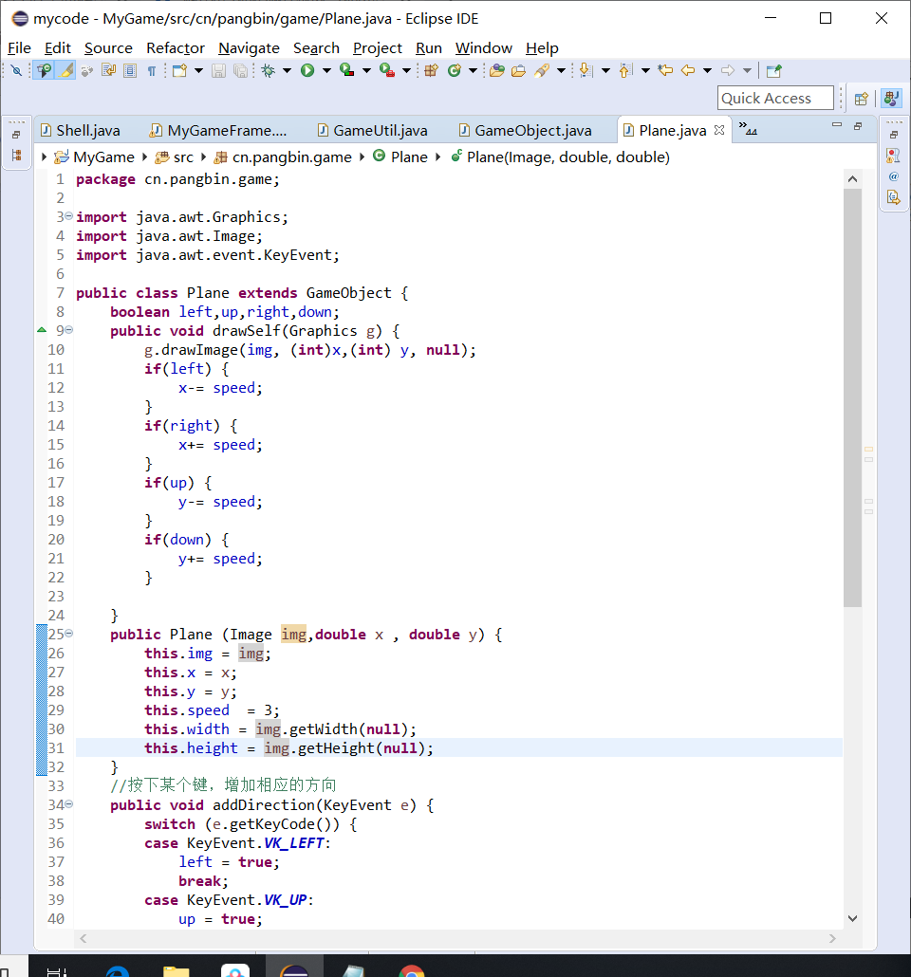Click the Back navigation arrow

coord(688,70)
